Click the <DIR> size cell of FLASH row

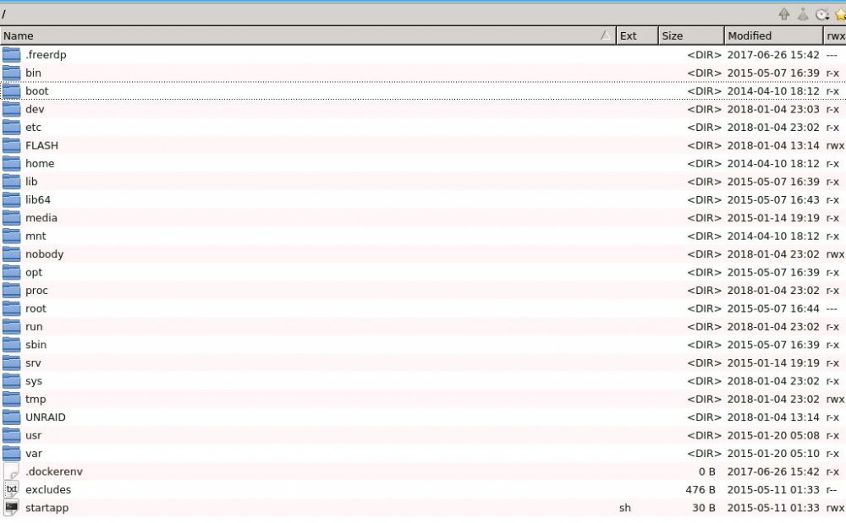pos(704,144)
